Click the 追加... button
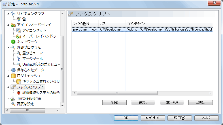 201,102
